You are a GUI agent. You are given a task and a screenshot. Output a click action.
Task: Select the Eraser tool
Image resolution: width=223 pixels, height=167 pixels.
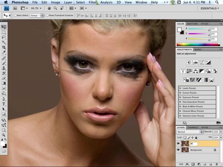(x=4, y=78)
